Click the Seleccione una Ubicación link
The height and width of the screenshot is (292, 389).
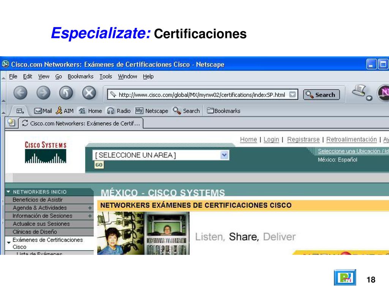coord(353,151)
